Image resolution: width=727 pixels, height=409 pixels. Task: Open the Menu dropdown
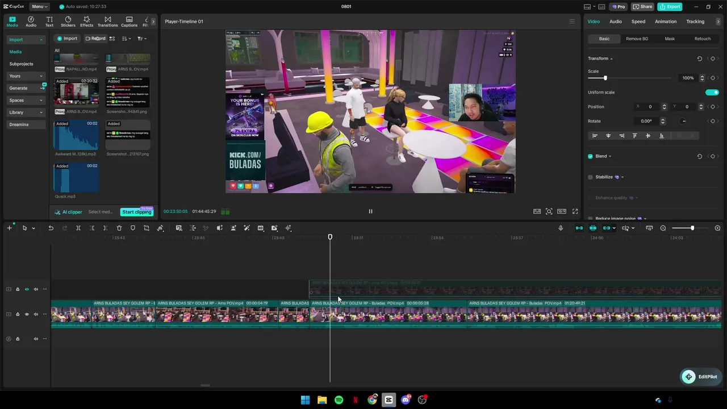(39, 7)
